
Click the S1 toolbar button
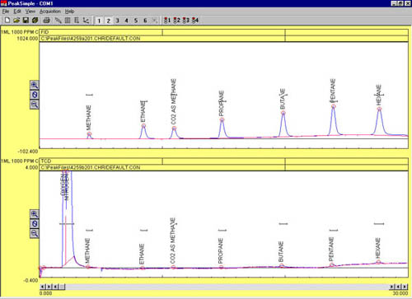pos(167,21)
